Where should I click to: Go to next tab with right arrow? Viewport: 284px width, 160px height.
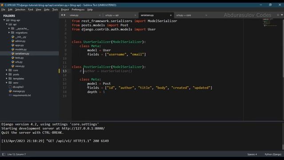65,15
